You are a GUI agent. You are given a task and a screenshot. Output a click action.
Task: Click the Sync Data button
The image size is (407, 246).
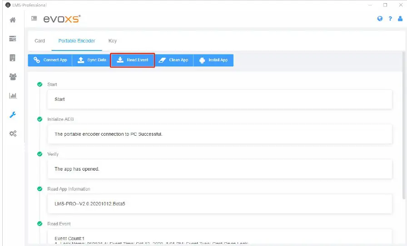click(x=91, y=60)
